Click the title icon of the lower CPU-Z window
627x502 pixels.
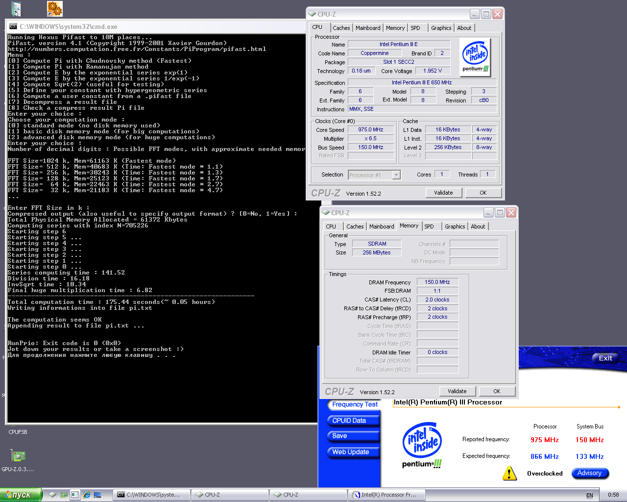tap(326, 213)
